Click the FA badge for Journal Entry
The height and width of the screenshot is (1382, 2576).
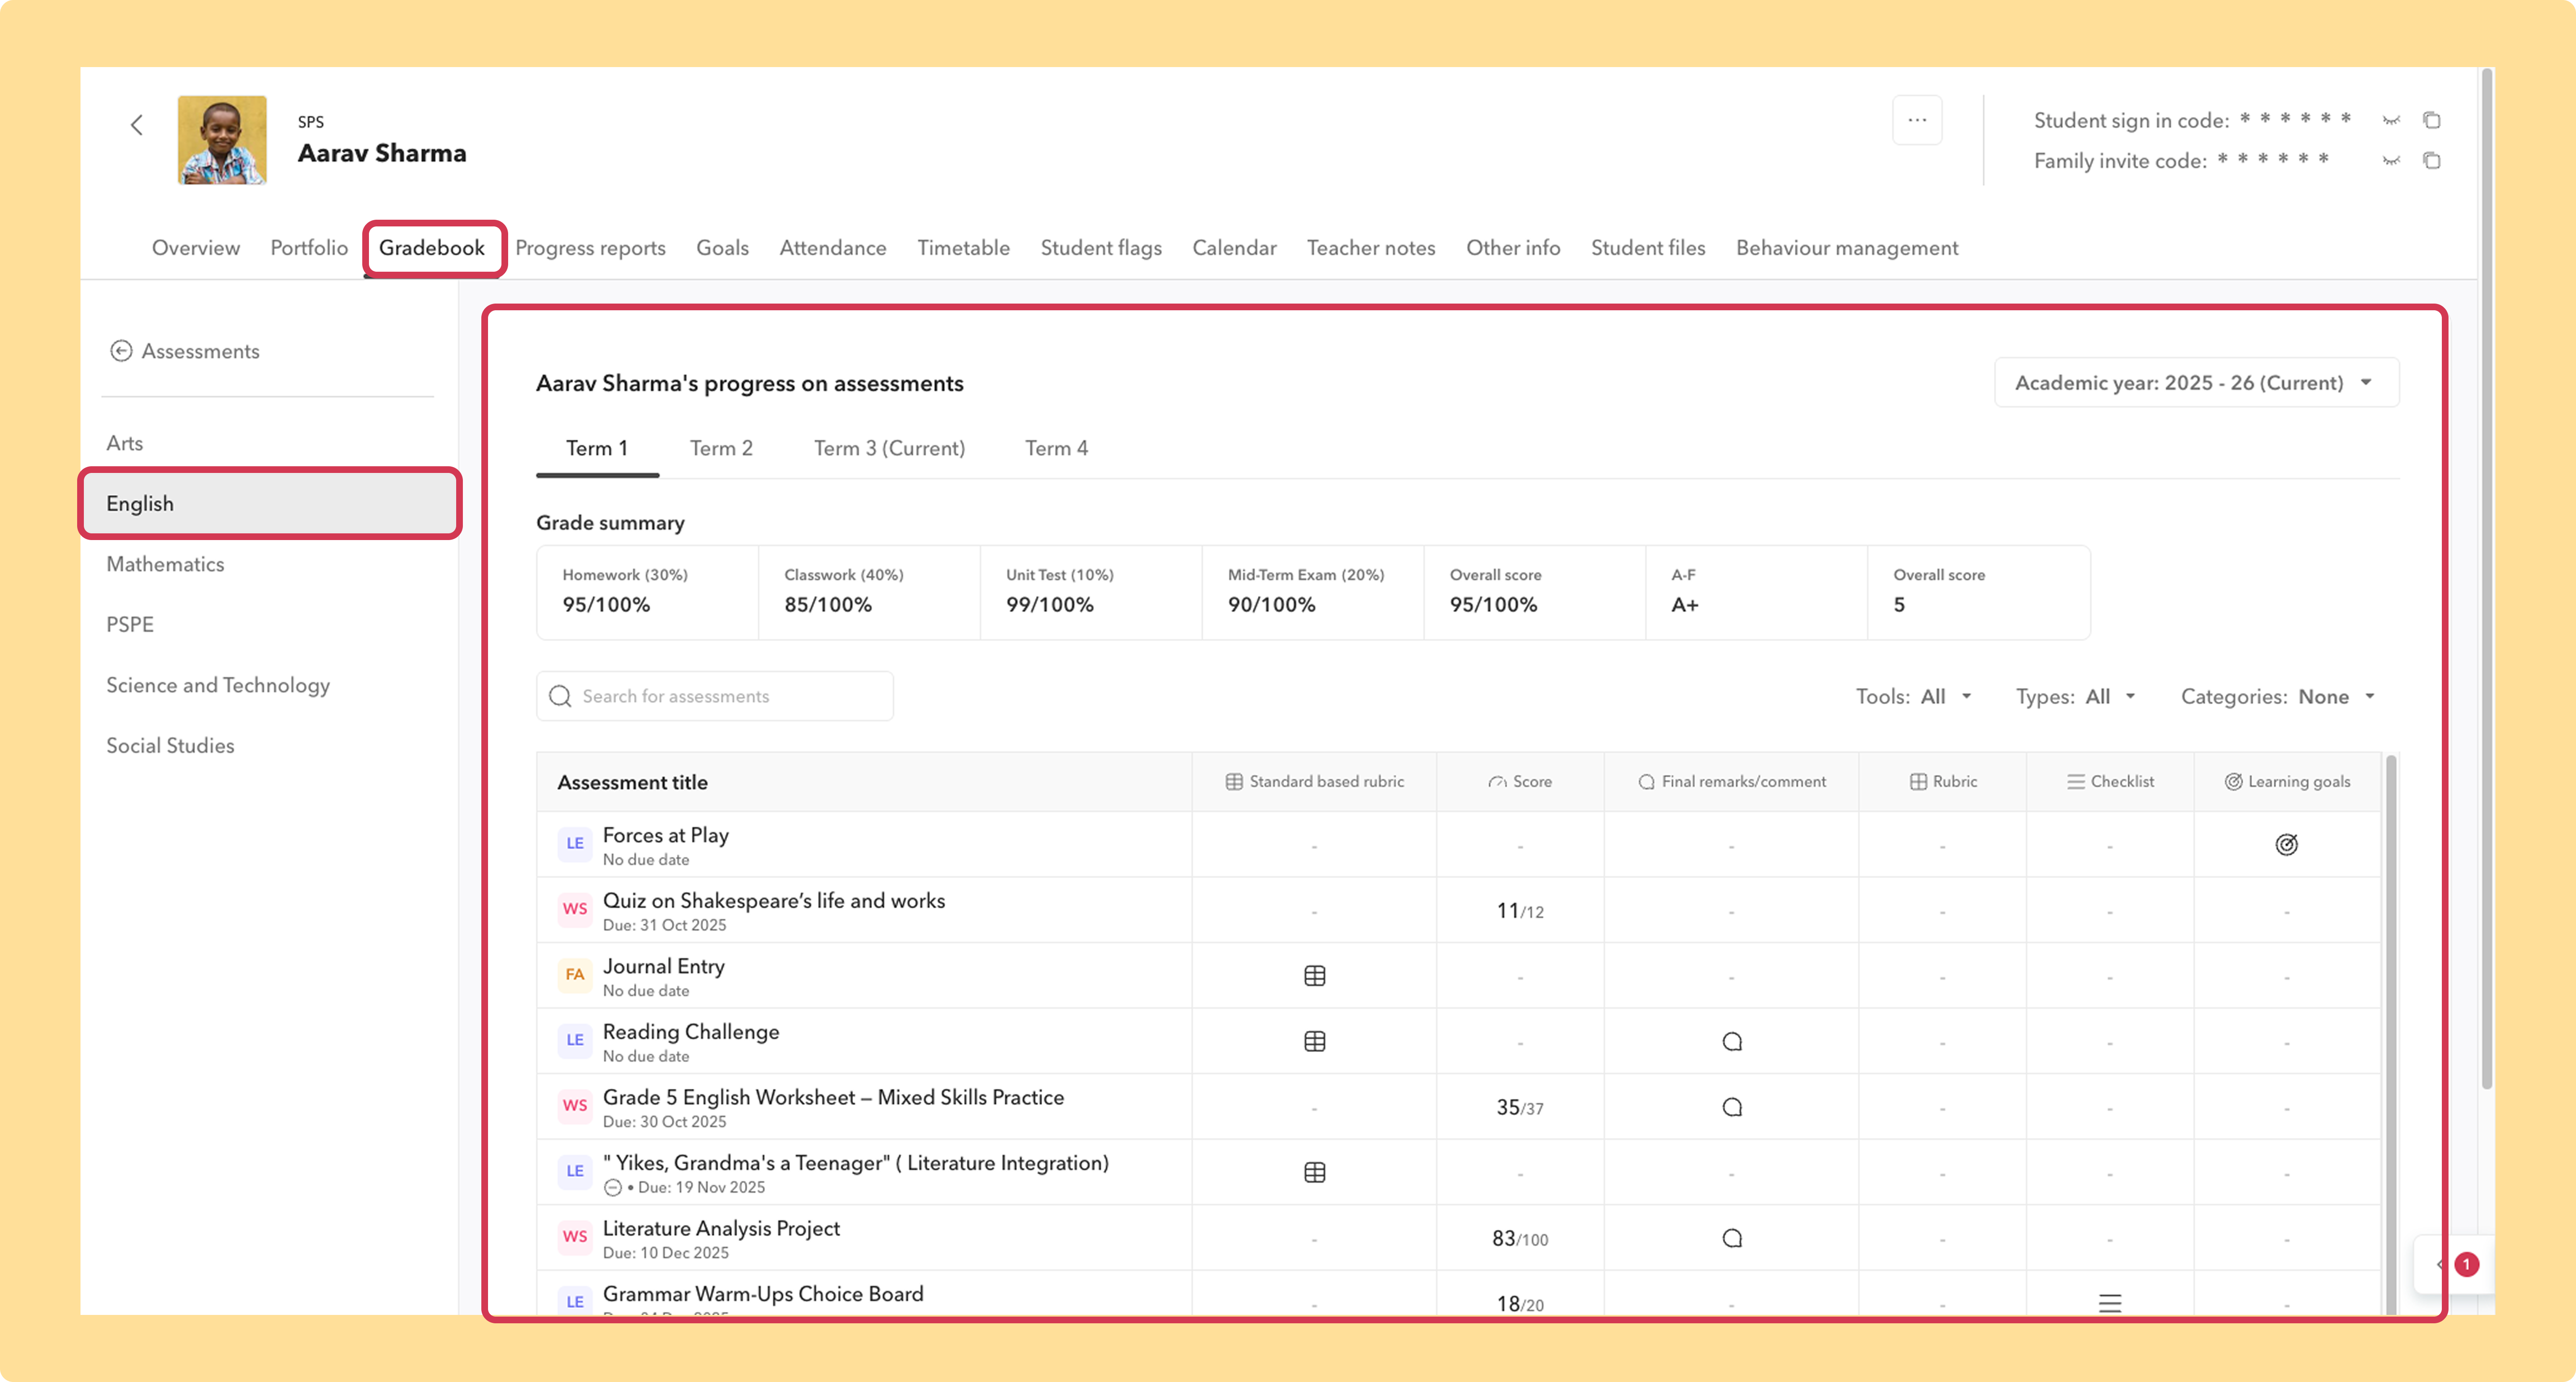point(575,975)
